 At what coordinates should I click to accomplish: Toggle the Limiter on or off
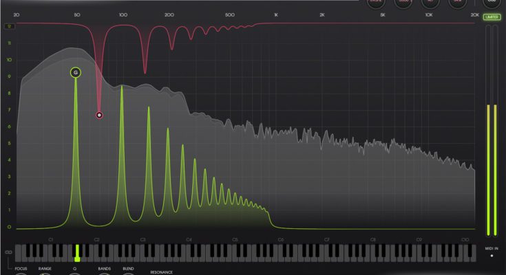pos(491,17)
